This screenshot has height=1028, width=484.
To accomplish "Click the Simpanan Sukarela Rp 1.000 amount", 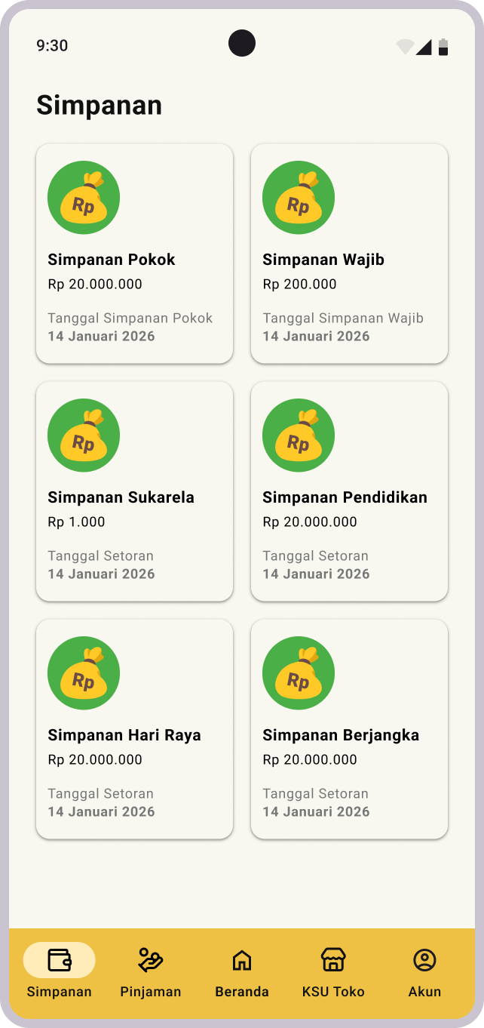I will tap(77, 522).
